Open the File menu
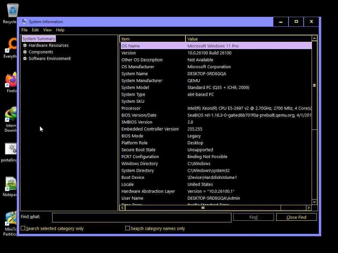 click(x=24, y=30)
